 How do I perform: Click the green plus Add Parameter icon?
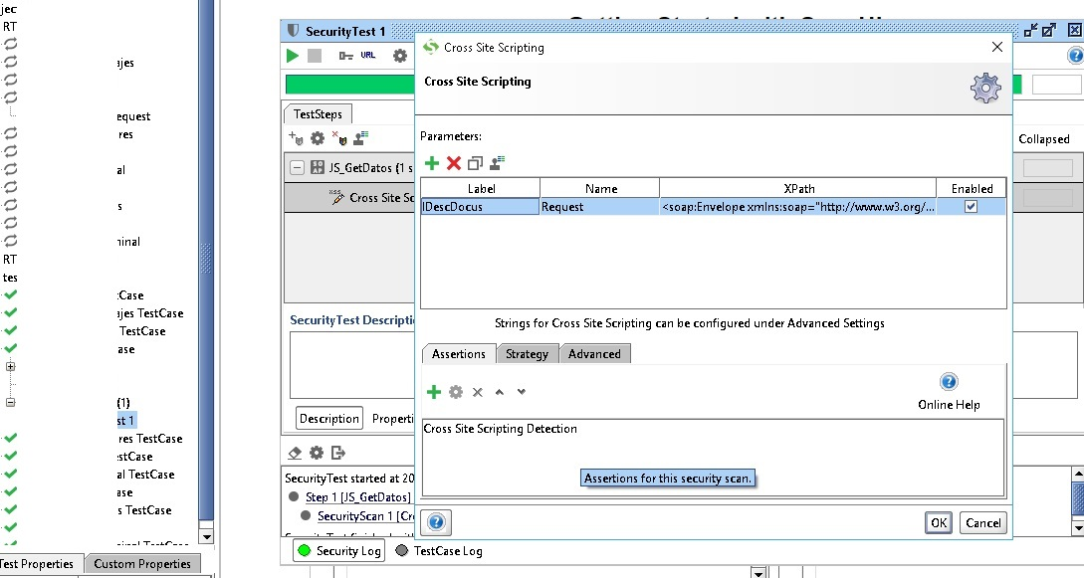coord(431,163)
